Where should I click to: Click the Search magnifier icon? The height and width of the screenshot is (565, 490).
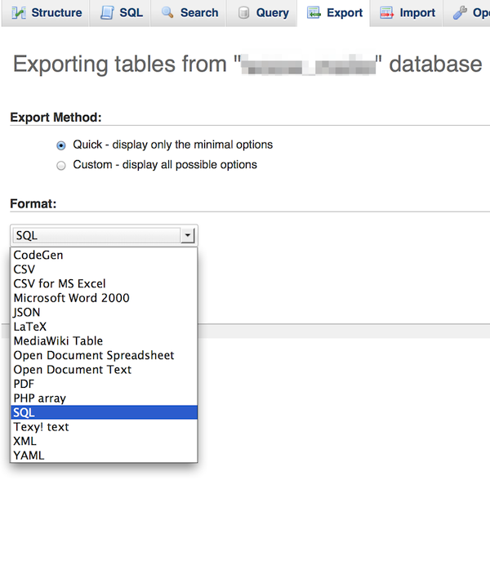point(167,13)
